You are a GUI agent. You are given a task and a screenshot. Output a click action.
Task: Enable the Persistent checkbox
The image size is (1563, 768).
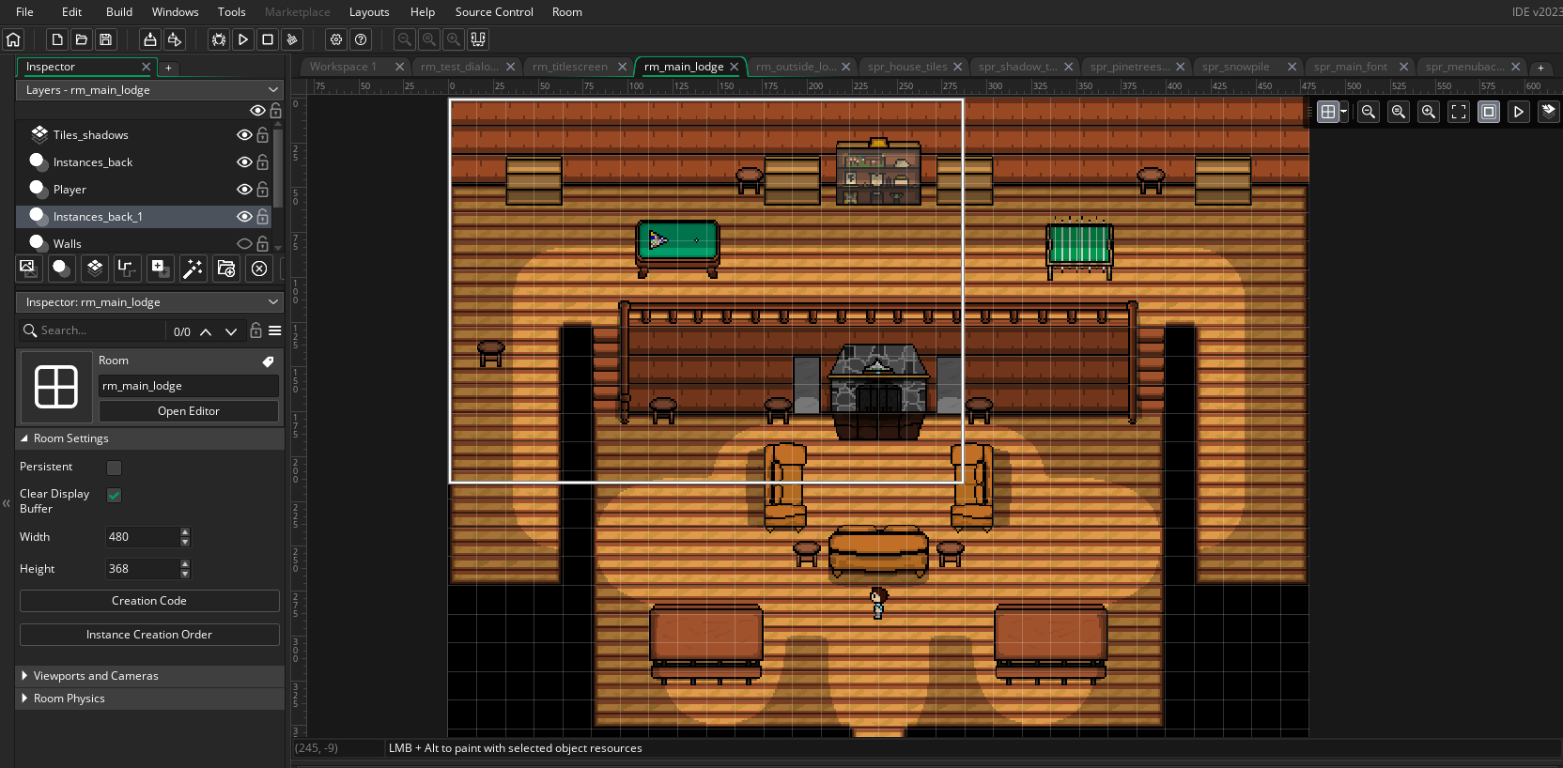click(115, 468)
